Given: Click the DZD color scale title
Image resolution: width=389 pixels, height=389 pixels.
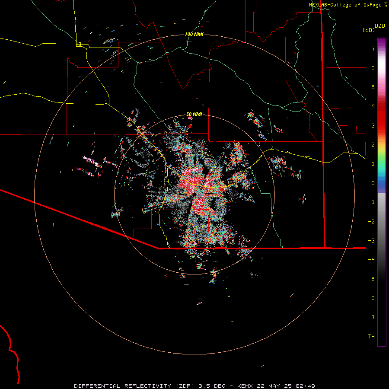Looking at the screenshot, I should [380, 26].
